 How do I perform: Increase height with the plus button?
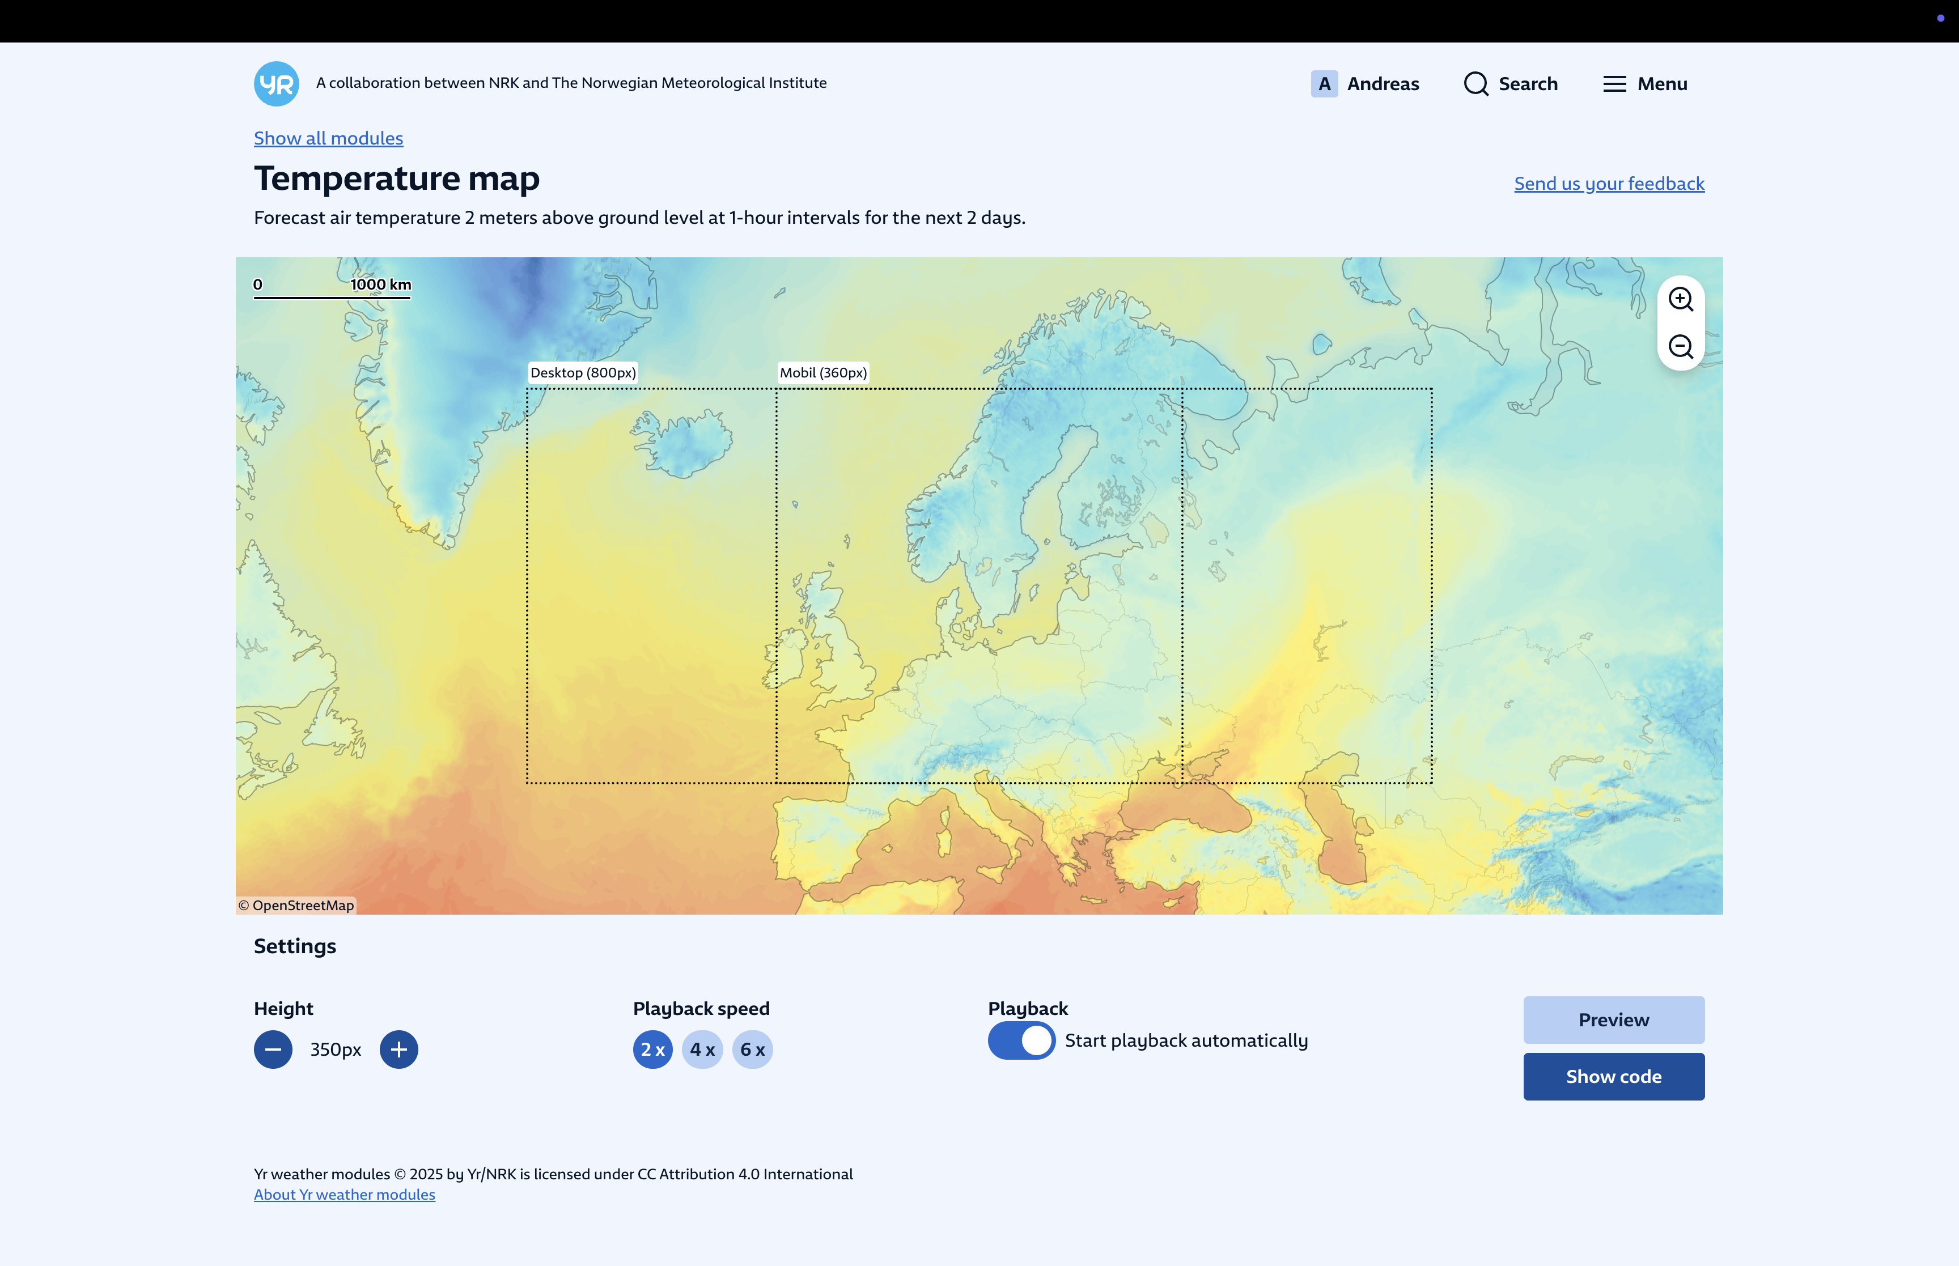click(398, 1050)
